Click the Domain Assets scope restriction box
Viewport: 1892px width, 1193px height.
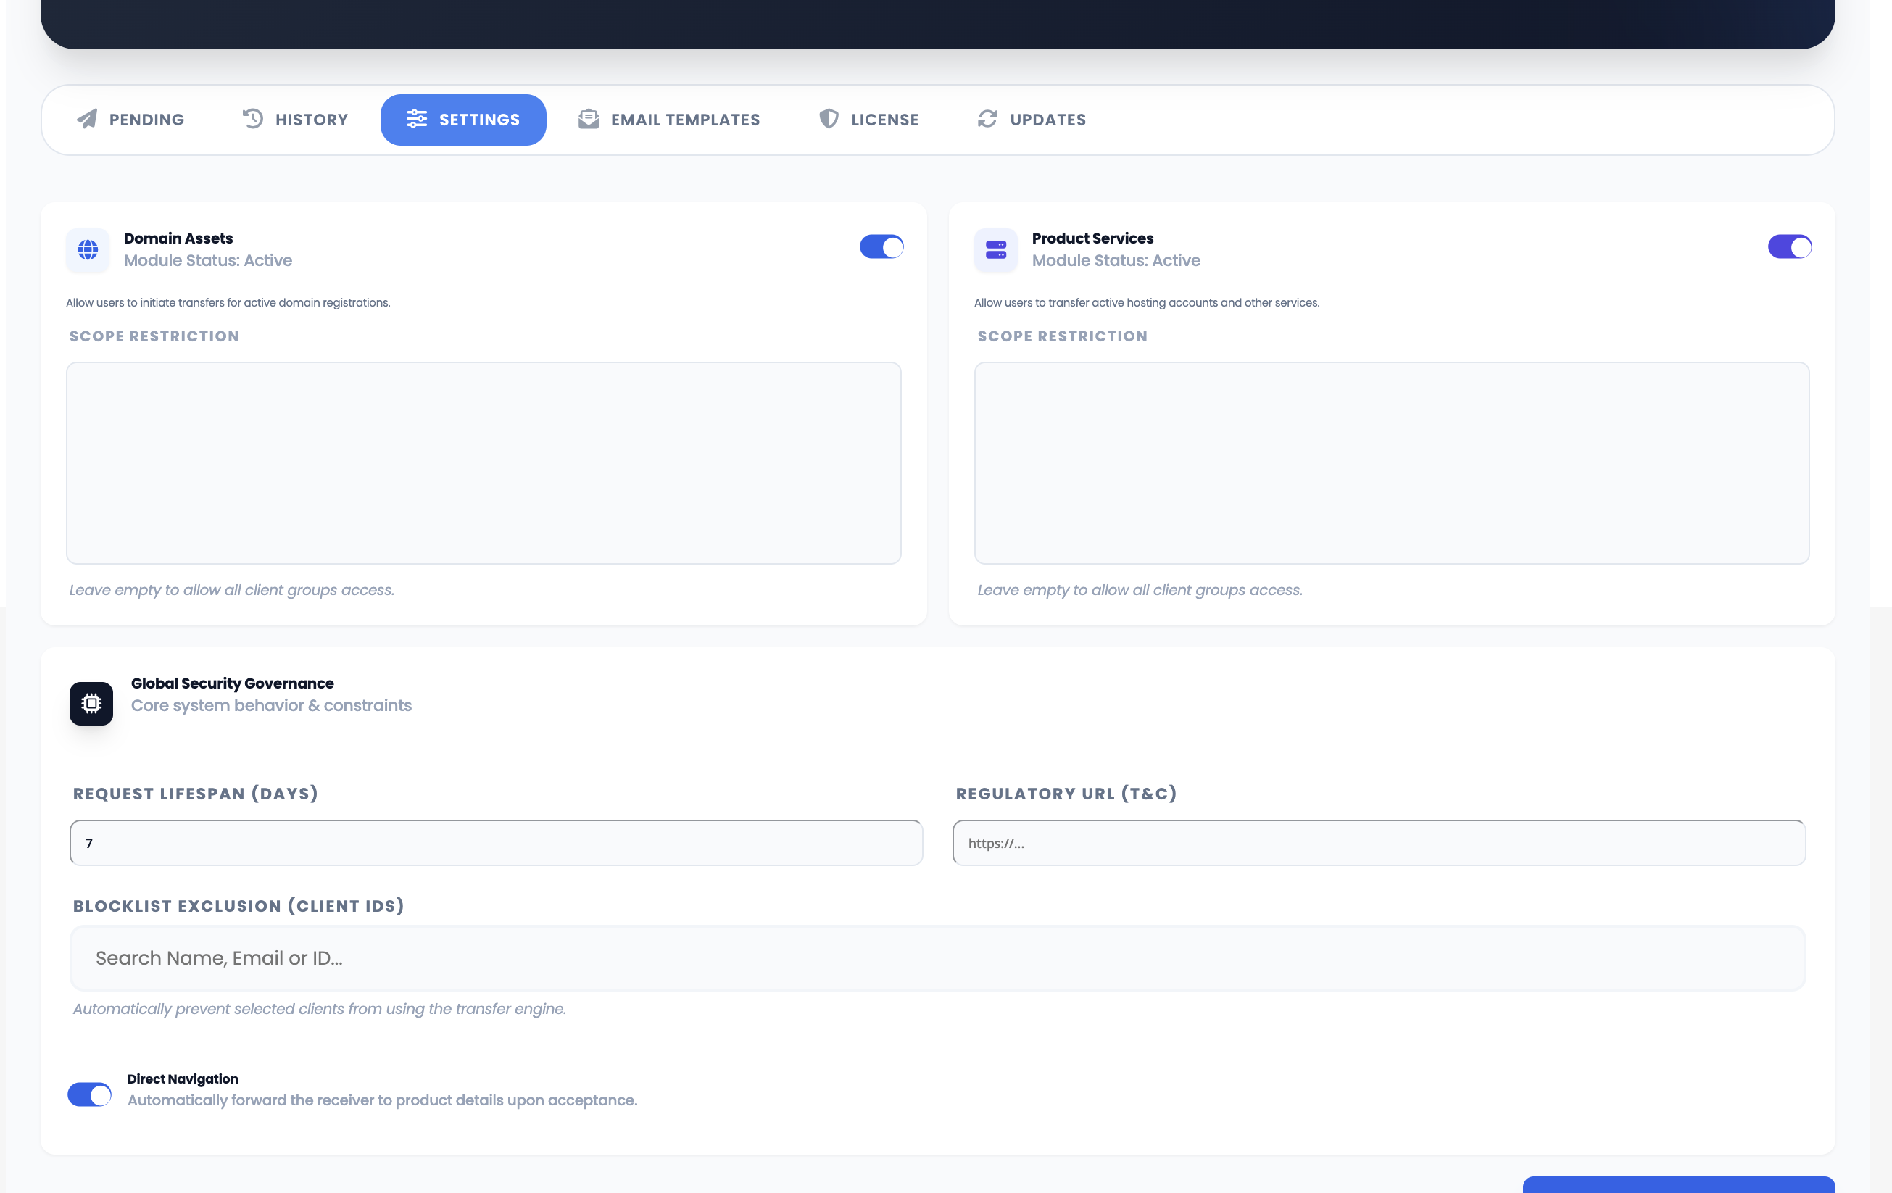click(484, 462)
